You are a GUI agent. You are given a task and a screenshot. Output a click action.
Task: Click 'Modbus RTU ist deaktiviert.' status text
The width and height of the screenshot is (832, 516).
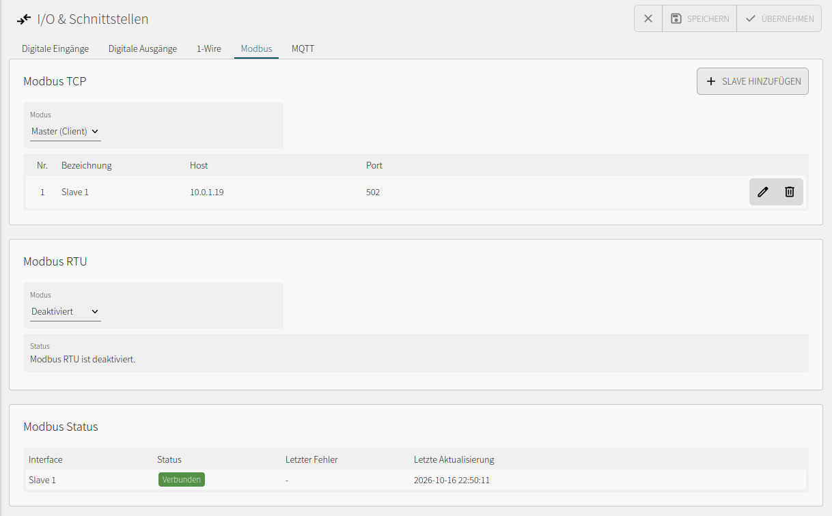tap(83, 359)
